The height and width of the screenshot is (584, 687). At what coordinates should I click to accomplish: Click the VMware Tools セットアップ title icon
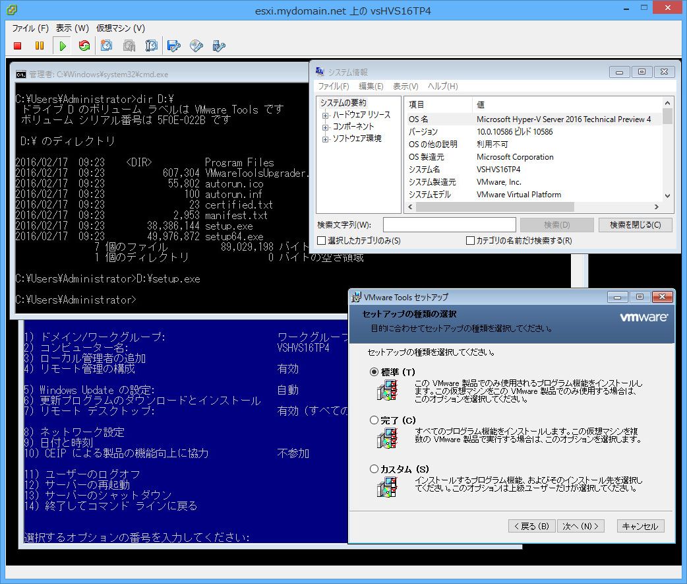[x=357, y=297]
